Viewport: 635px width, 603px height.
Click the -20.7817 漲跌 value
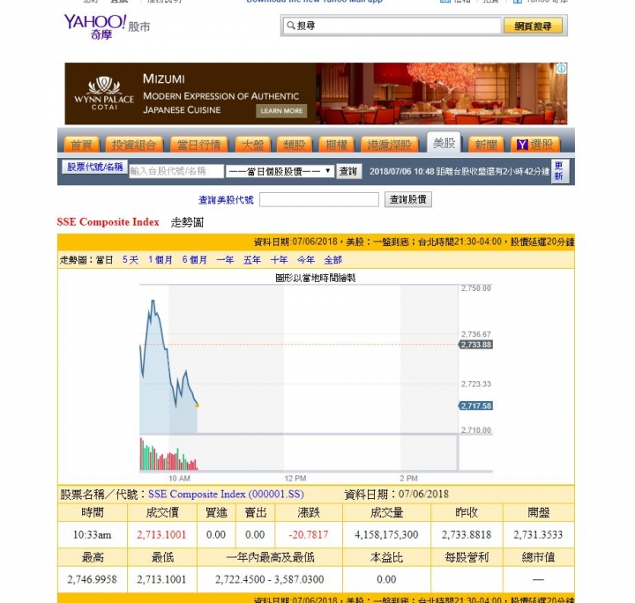tap(309, 534)
